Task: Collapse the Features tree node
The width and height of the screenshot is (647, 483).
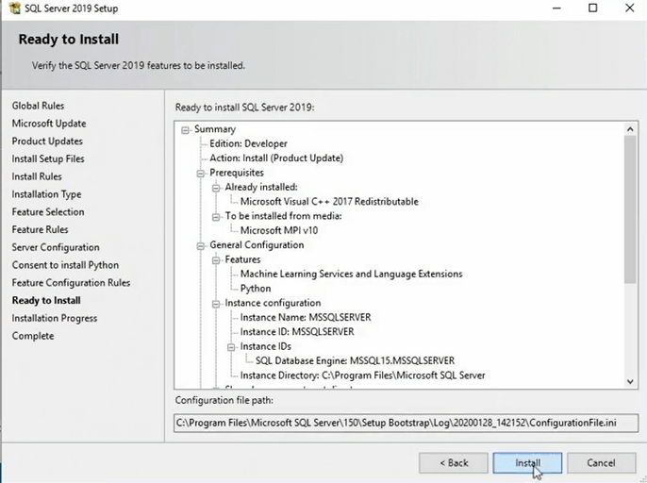Action: click(x=216, y=259)
